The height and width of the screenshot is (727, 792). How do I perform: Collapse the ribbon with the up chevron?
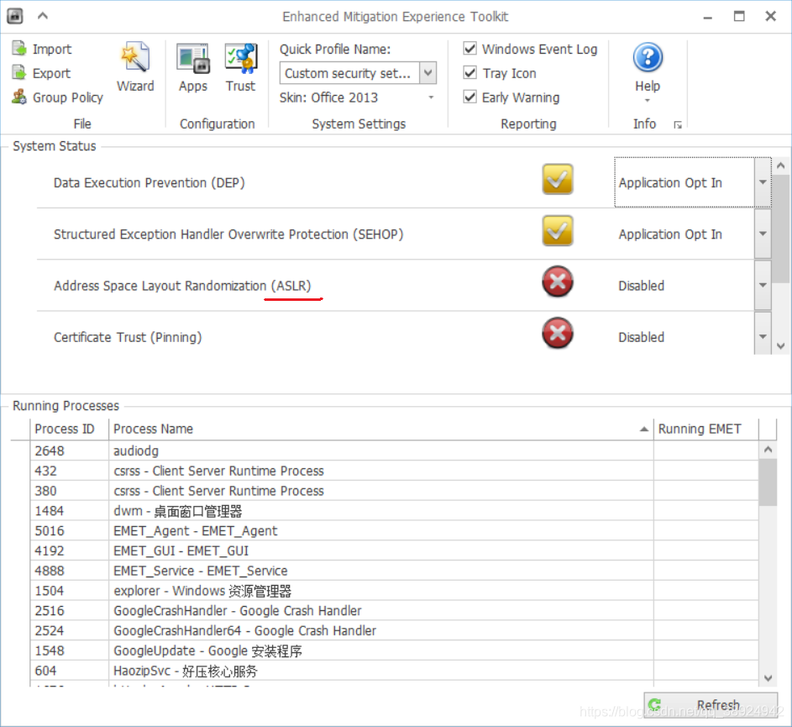pyautogui.click(x=43, y=16)
